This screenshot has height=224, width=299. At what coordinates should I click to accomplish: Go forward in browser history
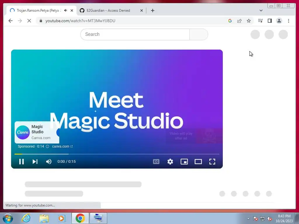(20, 21)
